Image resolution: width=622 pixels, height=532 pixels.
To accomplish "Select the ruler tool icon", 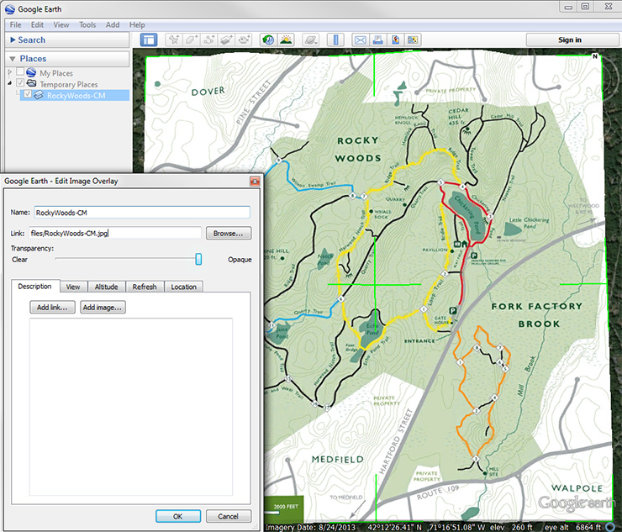I will click(x=336, y=40).
